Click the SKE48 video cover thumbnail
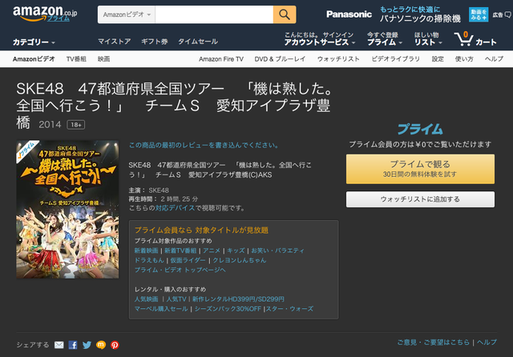This screenshot has height=357, width=513. pyautogui.click(x=67, y=210)
